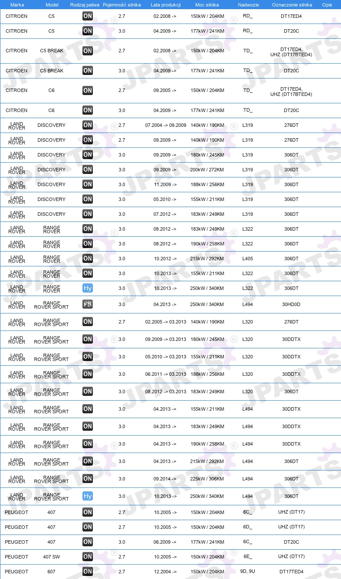
Task: Click the Lata produkcji column header
Action: tap(166, 5)
